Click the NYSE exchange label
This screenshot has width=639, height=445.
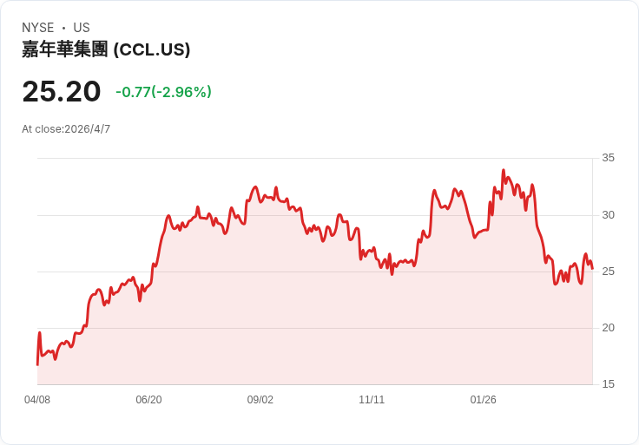click(38, 28)
